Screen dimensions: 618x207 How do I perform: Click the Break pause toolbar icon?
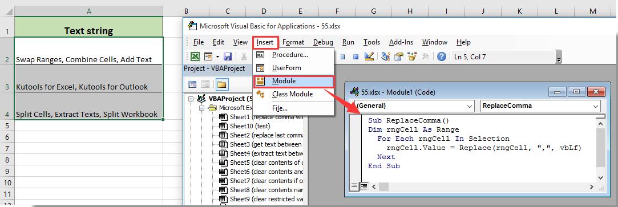tap(343, 56)
